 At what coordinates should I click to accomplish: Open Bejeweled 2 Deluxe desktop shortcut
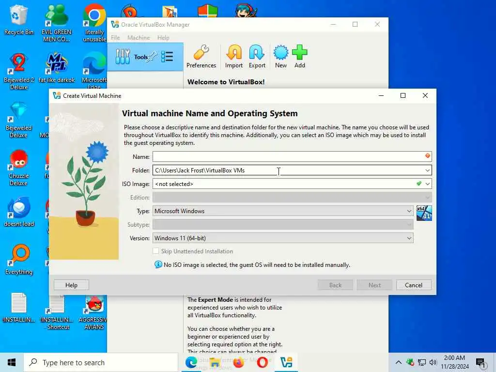[19, 72]
